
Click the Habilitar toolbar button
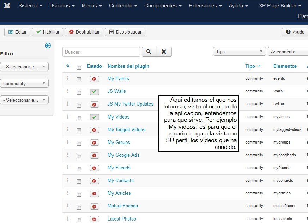[48, 32]
